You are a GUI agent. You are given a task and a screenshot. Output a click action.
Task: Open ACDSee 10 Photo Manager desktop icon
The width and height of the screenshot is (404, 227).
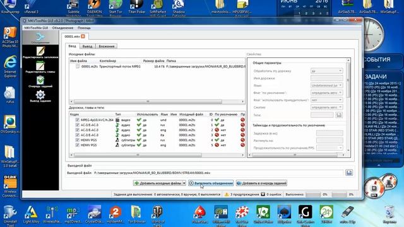(x=10, y=37)
